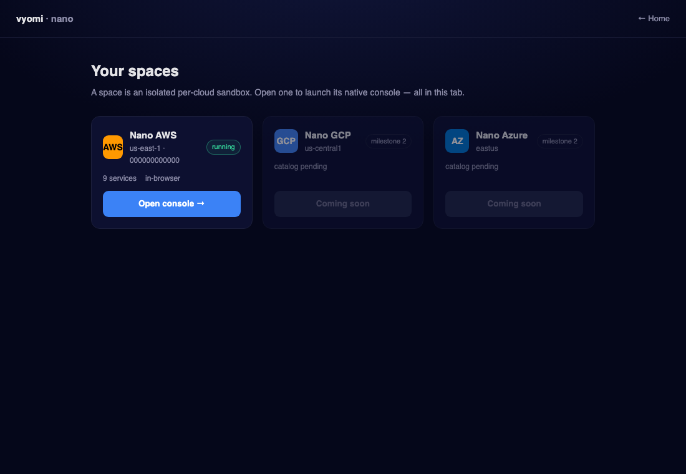Click the AZ Azure logo icon
Screen dimensions: 686x474
coord(457,141)
